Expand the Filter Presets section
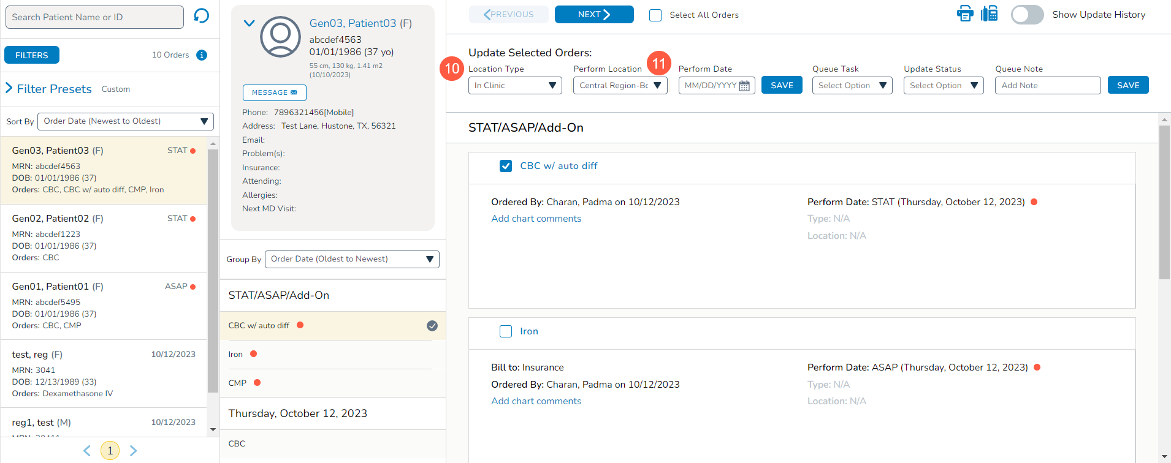The height and width of the screenshot is (463, 1171). tap(9, 89)
